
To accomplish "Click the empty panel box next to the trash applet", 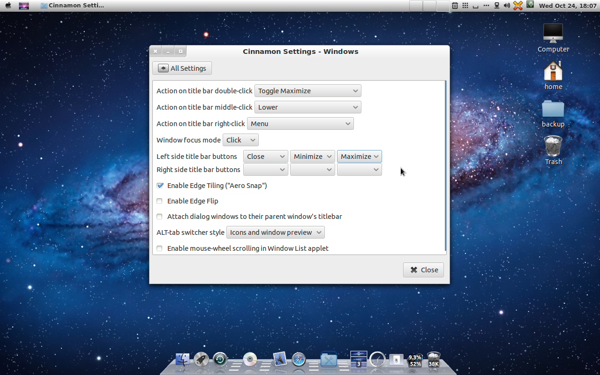I will 443,6.
